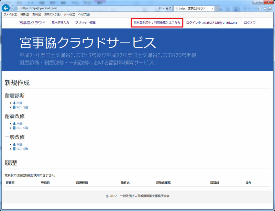Click the 操作 column header

(248, 183)
